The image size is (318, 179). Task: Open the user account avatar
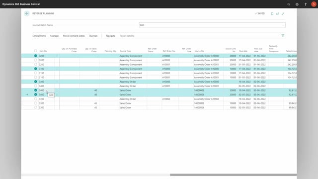[x=314, y=4]
